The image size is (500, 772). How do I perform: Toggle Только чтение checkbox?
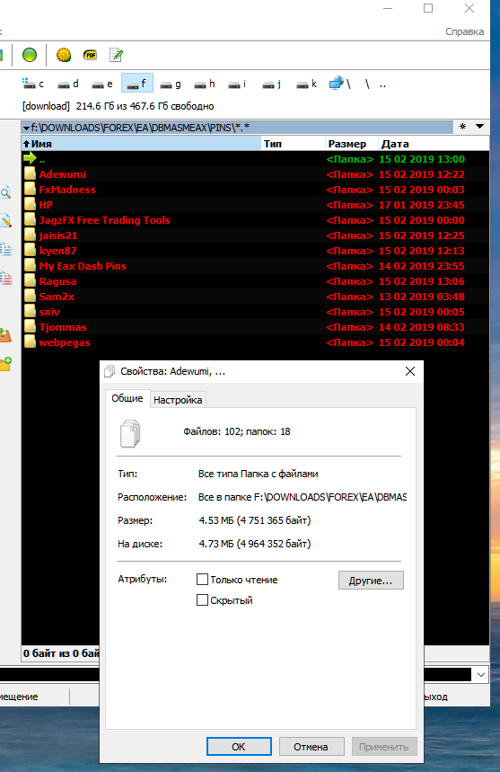tap(202, 580)
